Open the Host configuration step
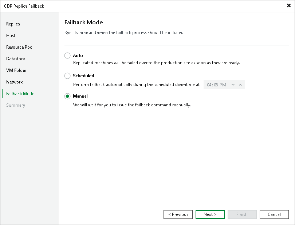The image size is (295, 225). point(11,35)
